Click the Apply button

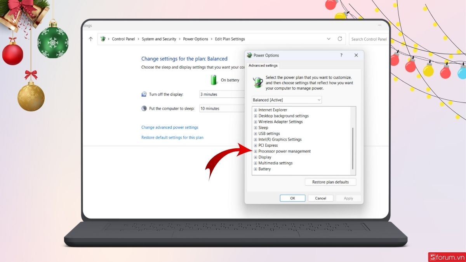tap(348, 198)
